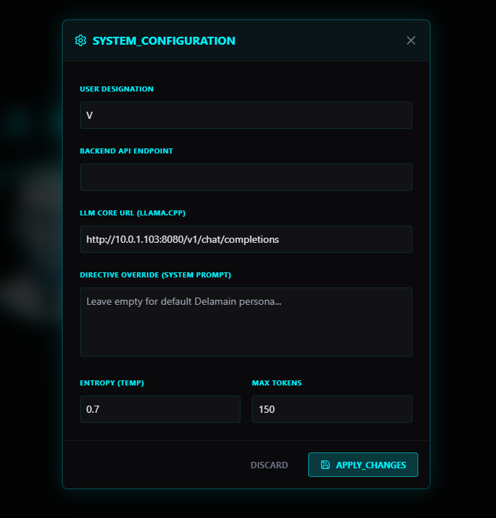Select the Entropy (Temp) input field

point(160,409)
